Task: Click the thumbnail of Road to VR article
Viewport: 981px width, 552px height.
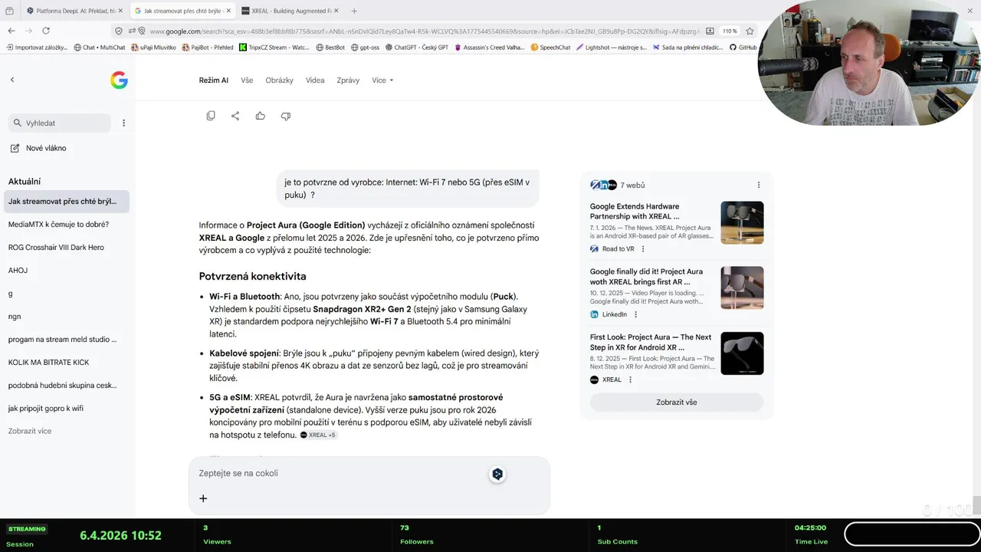Action: tap(742, 223)
